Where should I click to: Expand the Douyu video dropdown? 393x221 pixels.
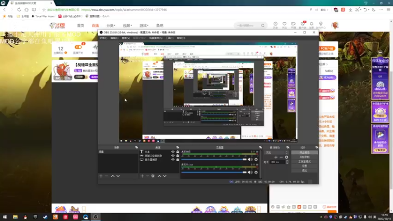click(127, 26)
